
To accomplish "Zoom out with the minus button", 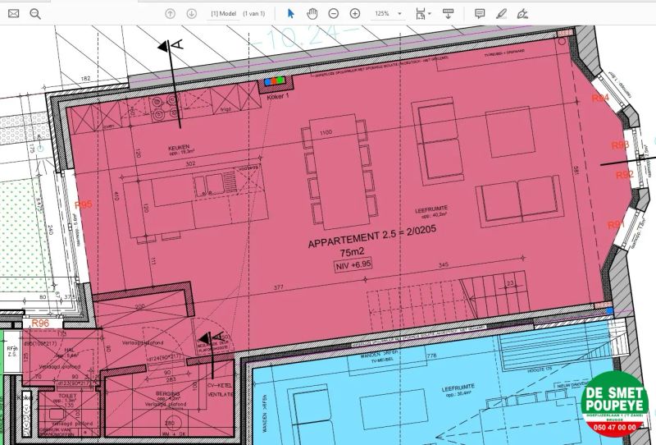I will click(x=334, y=13).
